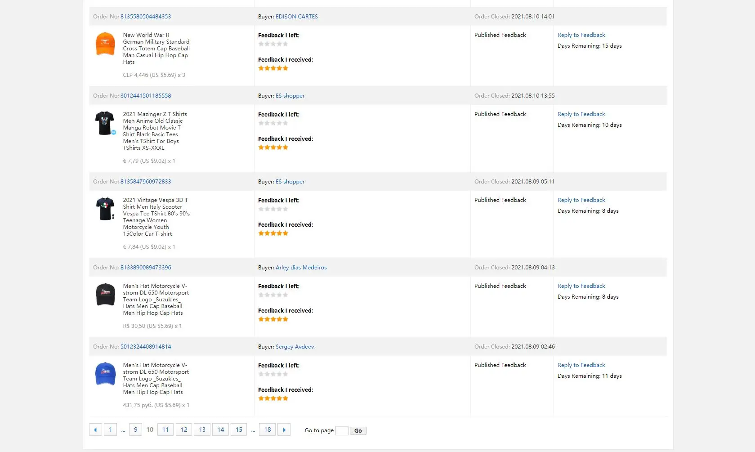The image size is (755, 452).
Task: Jump to page 1
Action: click(x=110, y=430)
